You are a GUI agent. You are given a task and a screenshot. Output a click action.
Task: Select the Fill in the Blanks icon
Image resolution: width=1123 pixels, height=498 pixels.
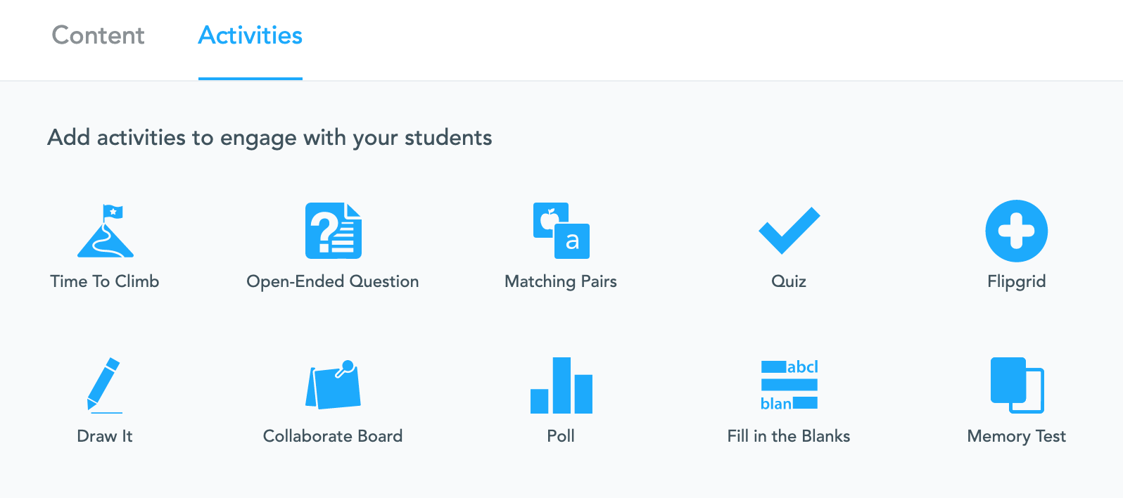789,385
